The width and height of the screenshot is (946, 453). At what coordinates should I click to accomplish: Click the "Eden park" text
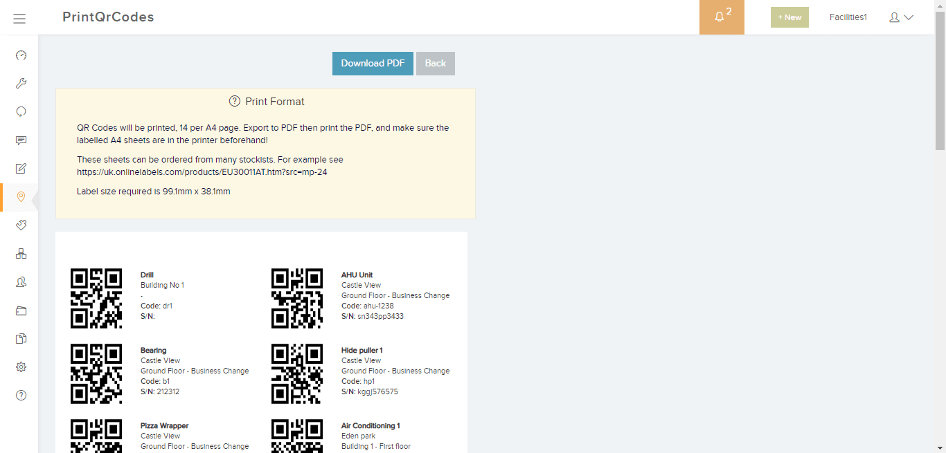(359, 436)
